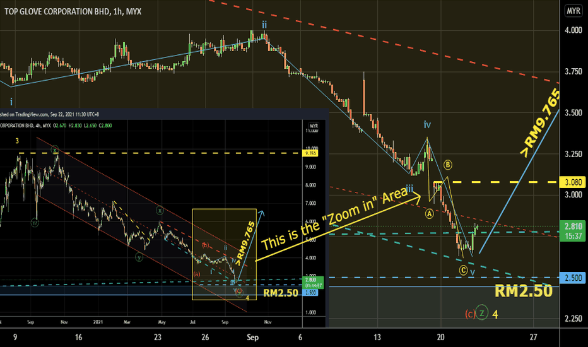Select the blue wave i label
Image resolution: width=588 pixels, height=347 pixels.
(x=11, y=102)
